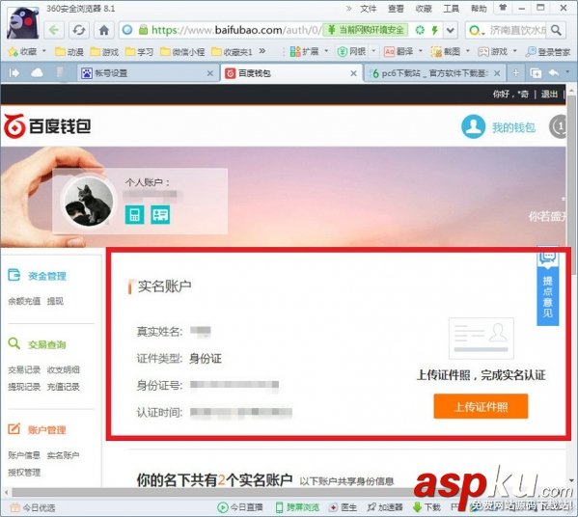The height and width of the screenshot is (517, 578).
Task: Expand the 截图 dropdown arrow
Action: pyautogui.click(x=467, y=51)
